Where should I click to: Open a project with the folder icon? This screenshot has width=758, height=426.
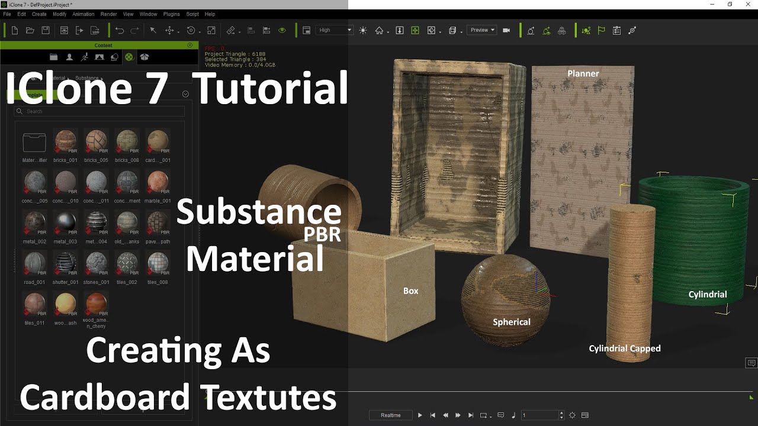click(30, 30)
